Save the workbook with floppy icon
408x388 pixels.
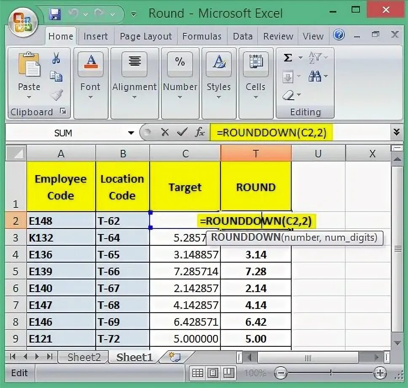[x=55, y=14]
